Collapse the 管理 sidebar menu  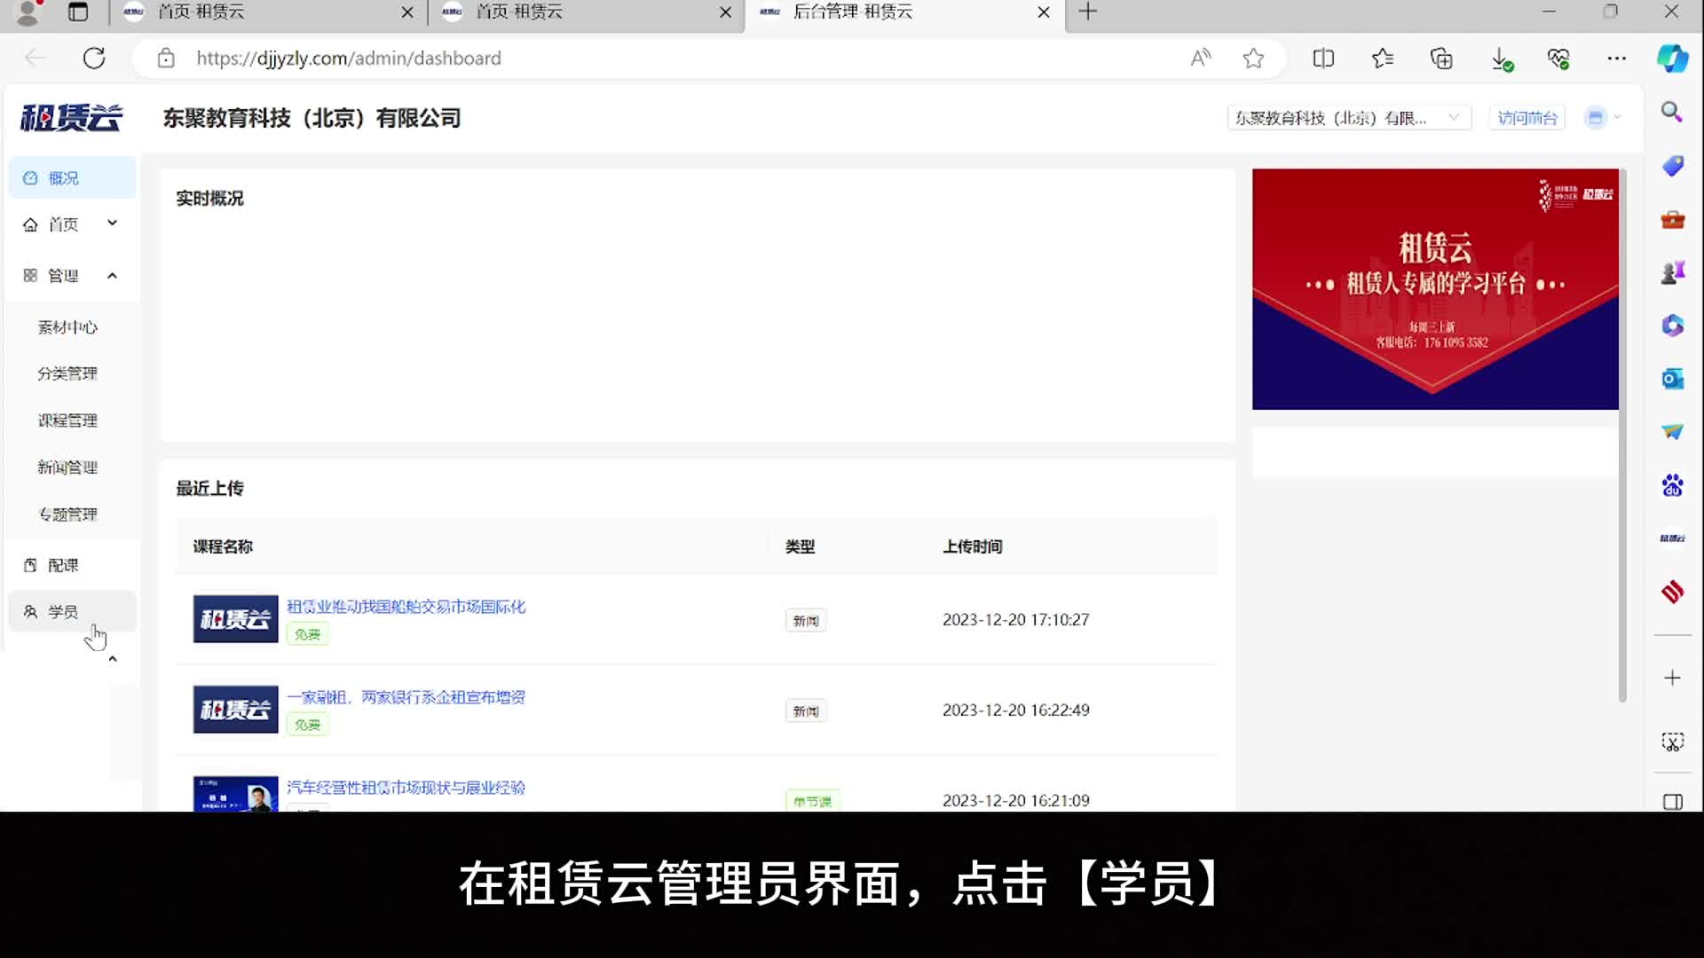[x=71, y=276]
